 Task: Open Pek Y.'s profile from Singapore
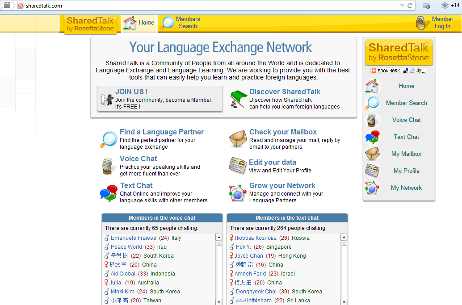point(243,247)
